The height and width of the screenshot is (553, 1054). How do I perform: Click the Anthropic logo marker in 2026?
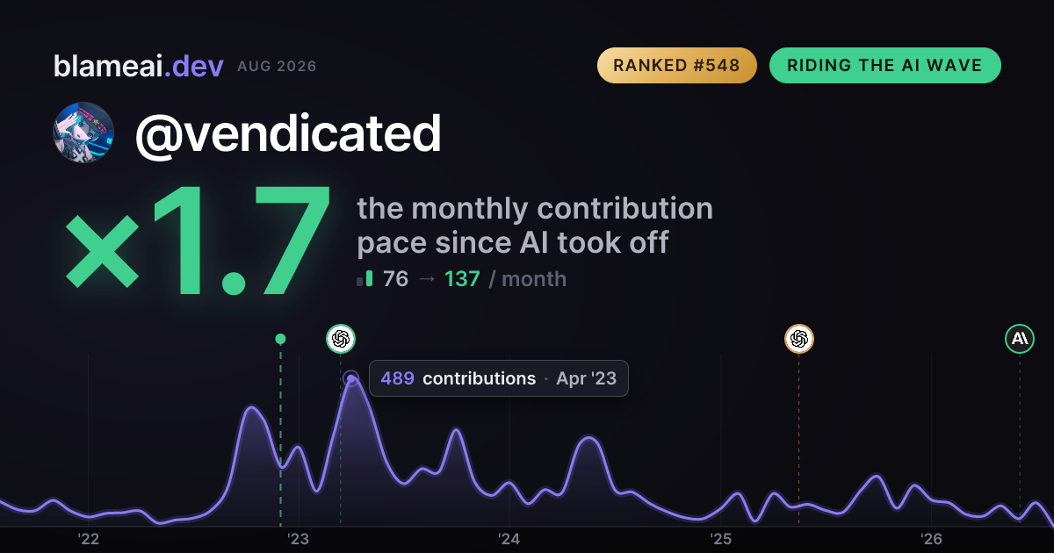pyautogui.click(x=1020, y=339)
